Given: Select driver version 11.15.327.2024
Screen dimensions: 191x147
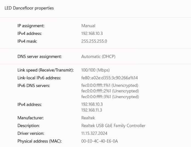Looking at the screenshot, I should tap(95, 133).
